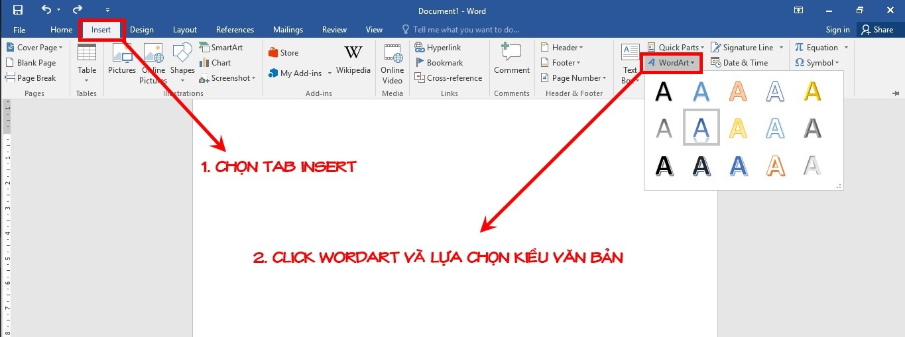The height and width of the screenshot is (337, 905).
Task: Open the Screenshot dropdown
Action: pos(227,78)
